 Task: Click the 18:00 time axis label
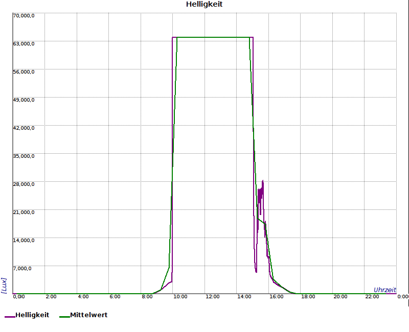point(308,297)
